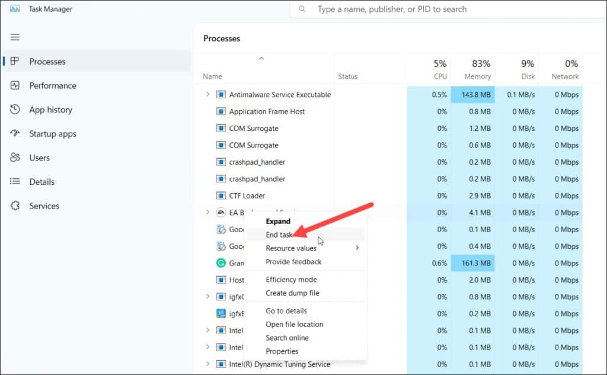
Task: Choose End task from context menu
Action: tap(279, 235)
